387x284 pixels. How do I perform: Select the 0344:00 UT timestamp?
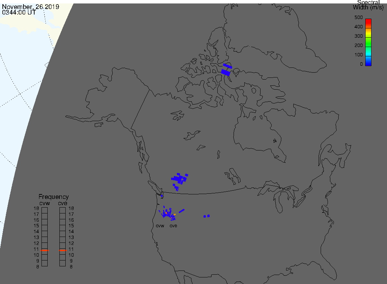pos(19,12)
